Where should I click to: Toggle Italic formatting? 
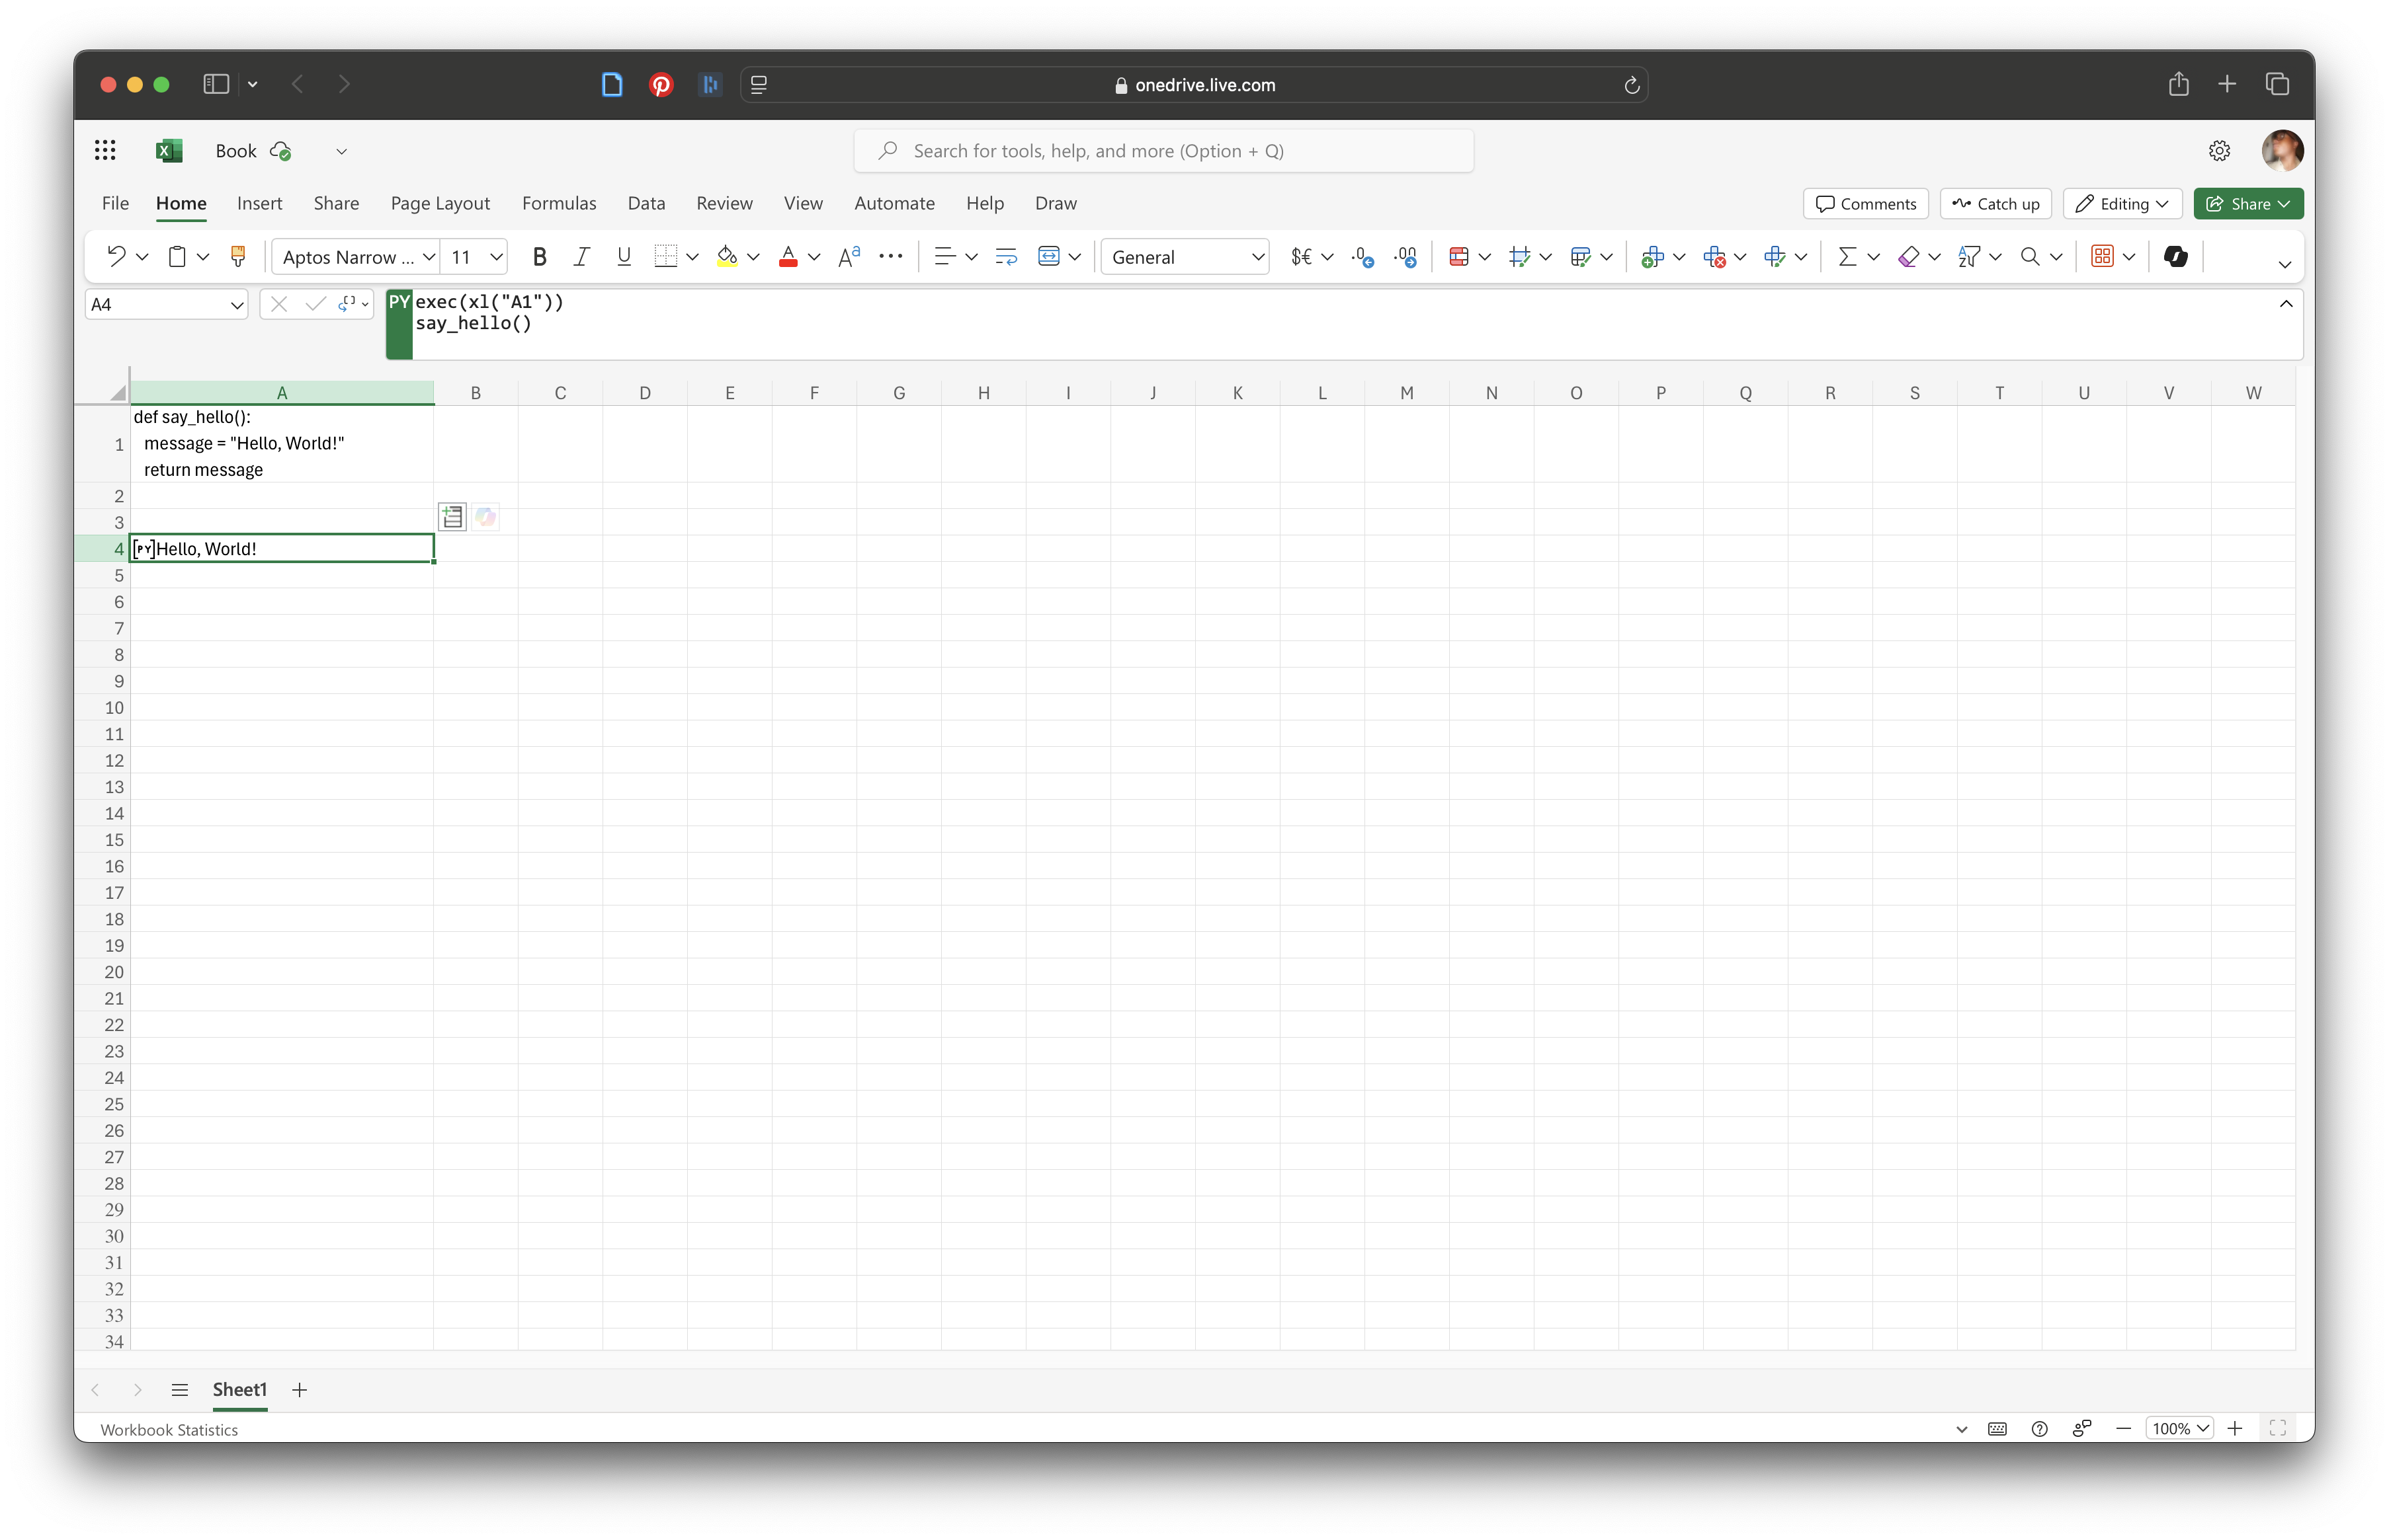coord(581,257)
